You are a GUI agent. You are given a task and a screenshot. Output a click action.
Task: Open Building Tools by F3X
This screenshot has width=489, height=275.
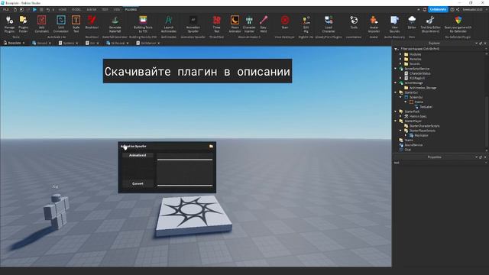[x=143, y=24]
